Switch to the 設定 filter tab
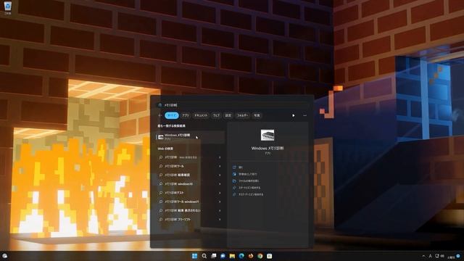The image size is (464, 261). click(x=228, y=115)
